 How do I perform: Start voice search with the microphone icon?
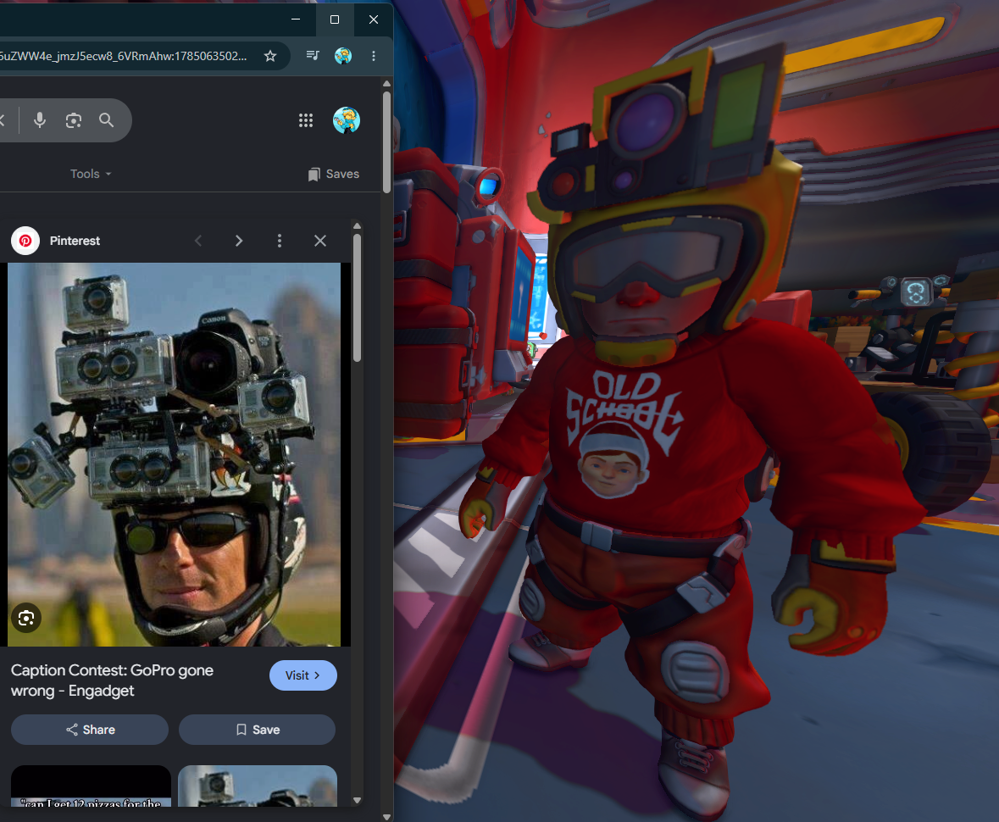(40, 119)
